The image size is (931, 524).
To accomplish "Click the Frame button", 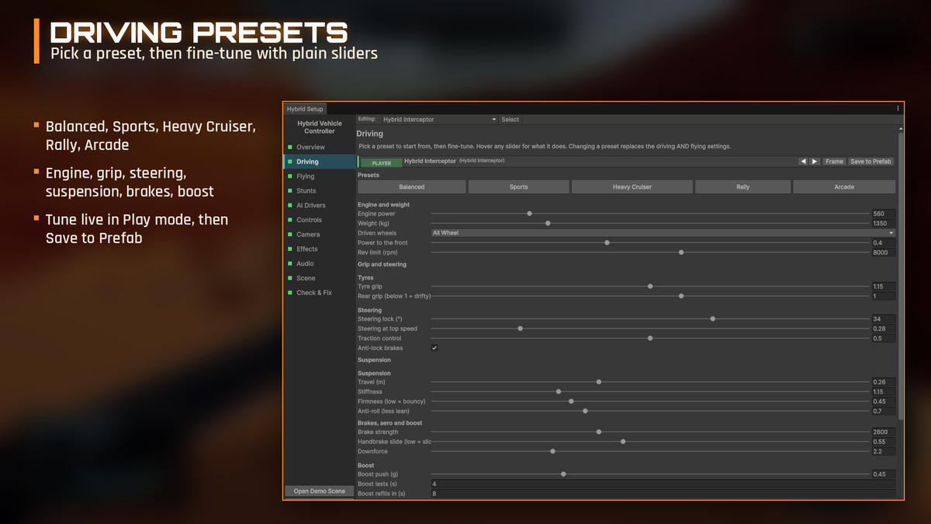I will coord(834,161).
